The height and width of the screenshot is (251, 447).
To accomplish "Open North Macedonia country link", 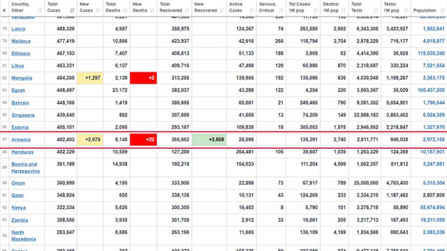I will 24,236.
